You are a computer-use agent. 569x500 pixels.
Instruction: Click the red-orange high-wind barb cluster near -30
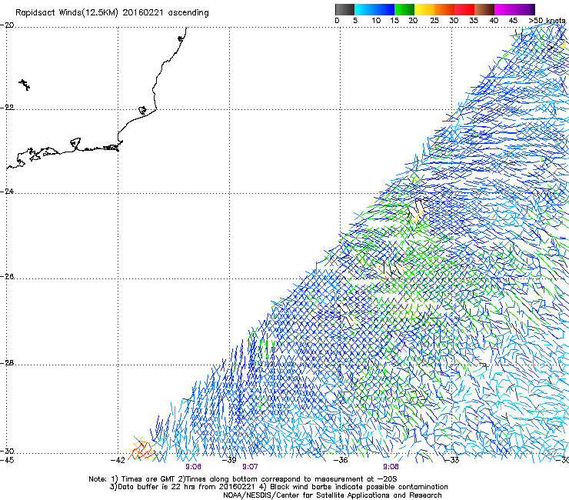click(x=143, y=448)
